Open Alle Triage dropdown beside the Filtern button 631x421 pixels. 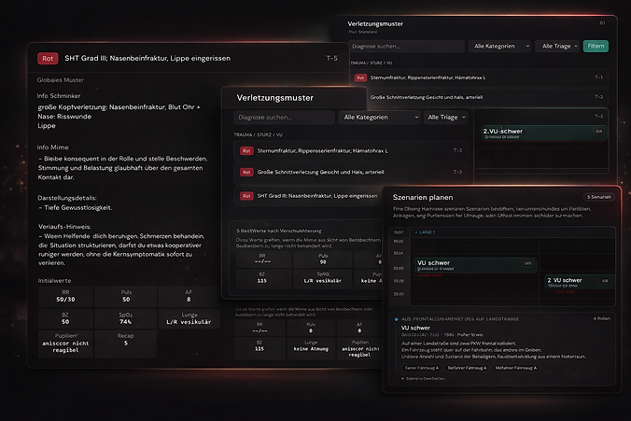557,47
